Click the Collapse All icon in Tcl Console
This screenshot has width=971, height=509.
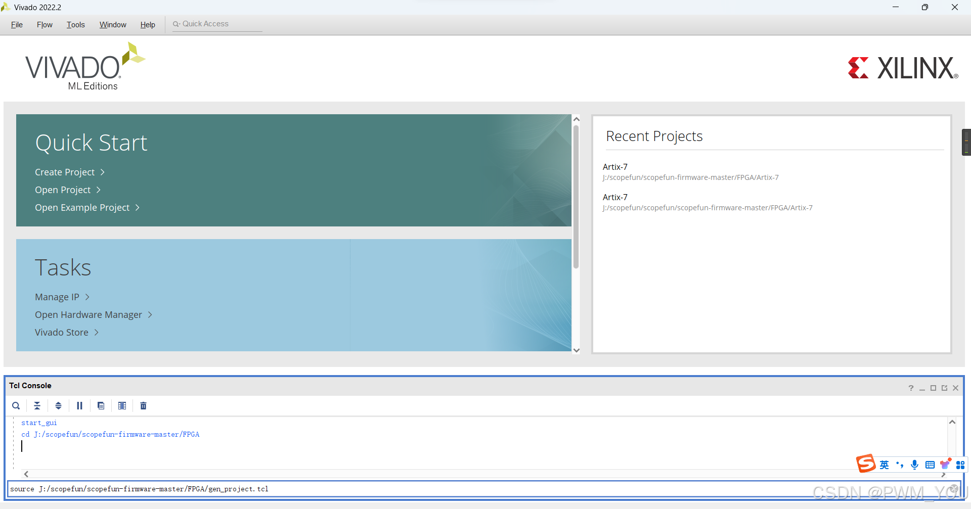[x=37, y=405]
